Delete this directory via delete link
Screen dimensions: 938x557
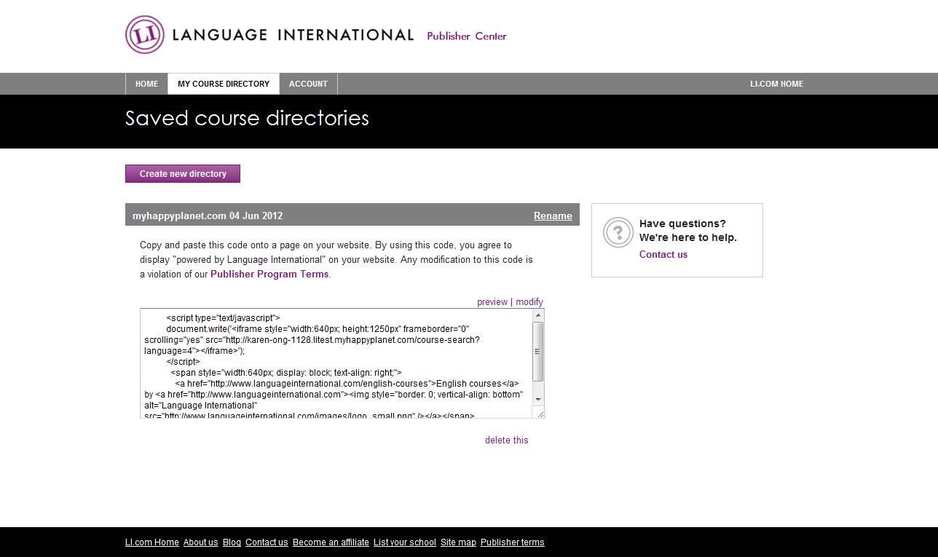pyautogui.click(x=507, y=441)
